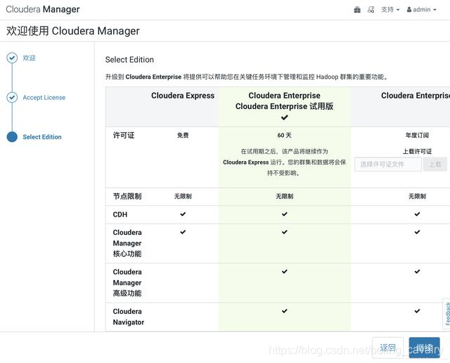This screenshot has width=450, height=363.
Task: Click the briefcase icon in top bar
Action: [x=357, y=10]
